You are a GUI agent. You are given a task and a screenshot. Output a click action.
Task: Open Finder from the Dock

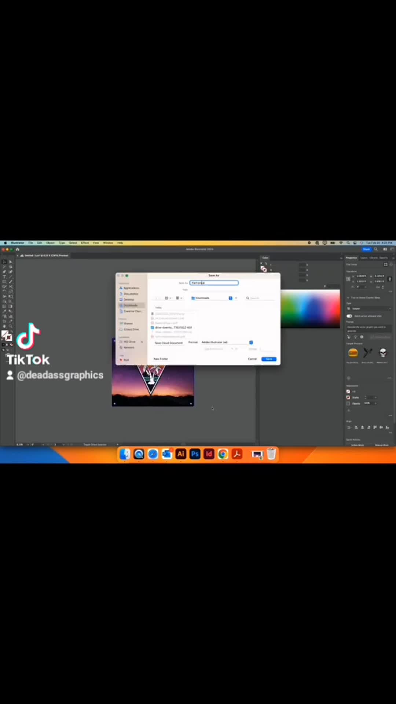[125, 454]
